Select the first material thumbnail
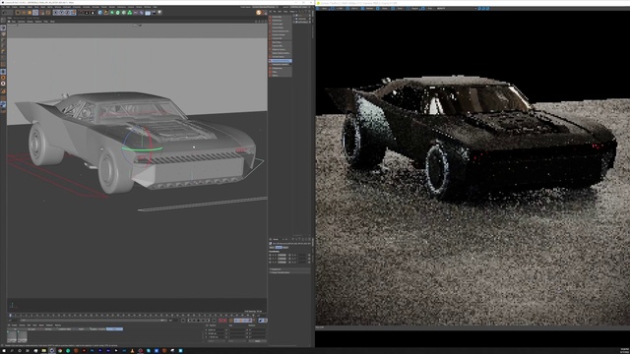This screenshot has width=630, height=354. [x=12, y=336]
